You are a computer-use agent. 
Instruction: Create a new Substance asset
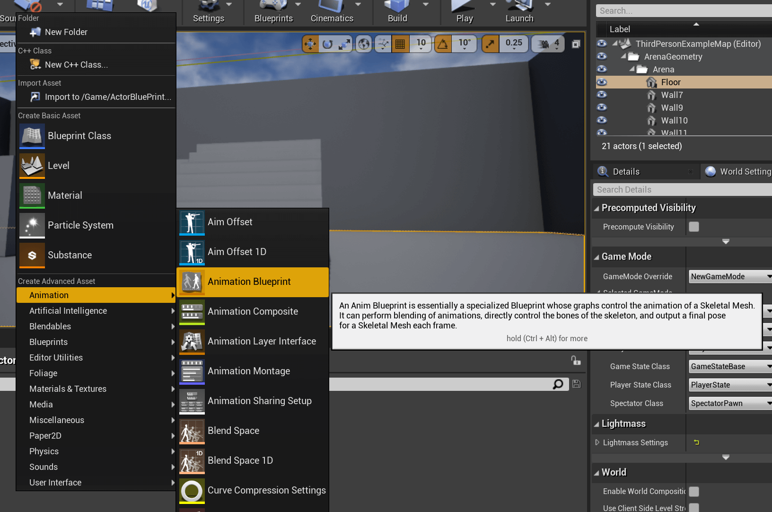click(x=96, y=255)
